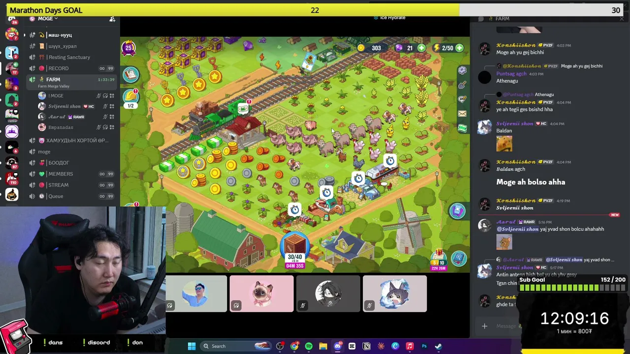The image size is (630, 354).
Task: Select the shovel tool in game sidebar
Action: (462, 85)
